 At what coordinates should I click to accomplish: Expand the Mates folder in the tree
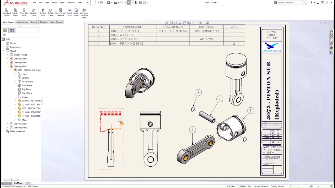pyautogui.click(x=15, y=120)
